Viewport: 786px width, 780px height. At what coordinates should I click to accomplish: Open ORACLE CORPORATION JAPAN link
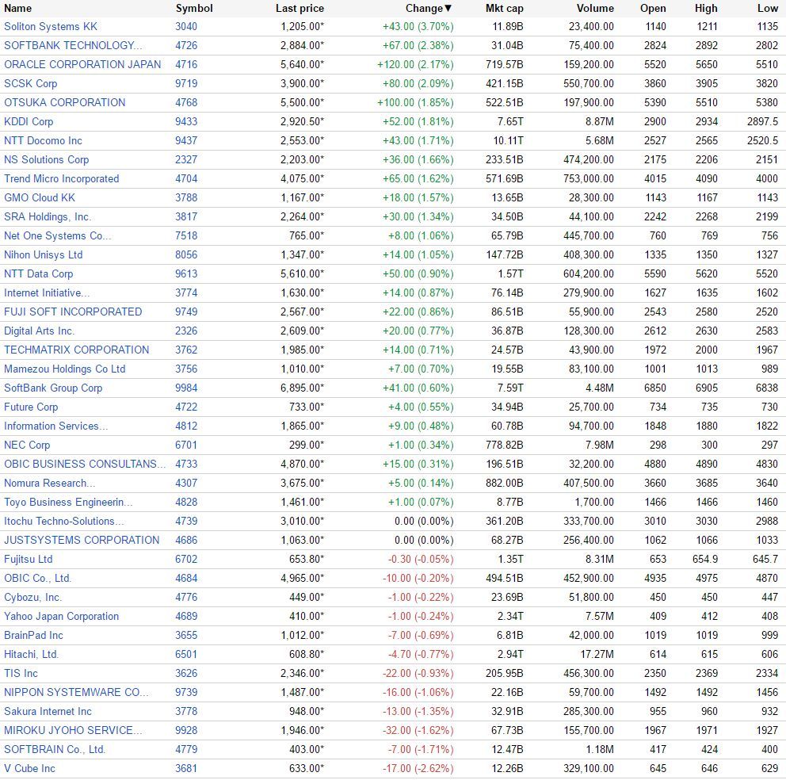[x=82, y=65]
